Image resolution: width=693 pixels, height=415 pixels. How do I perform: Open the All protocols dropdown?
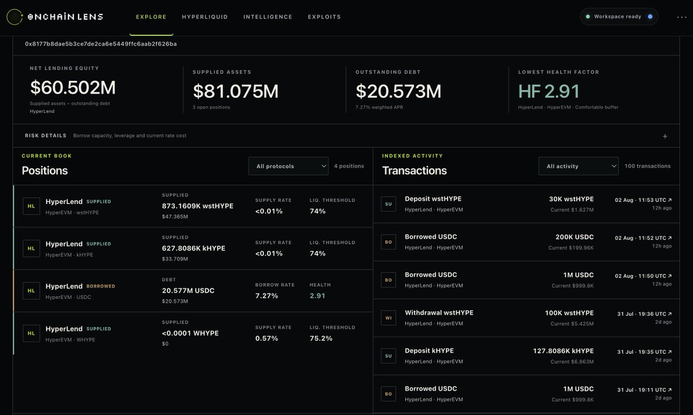point(288,166)
